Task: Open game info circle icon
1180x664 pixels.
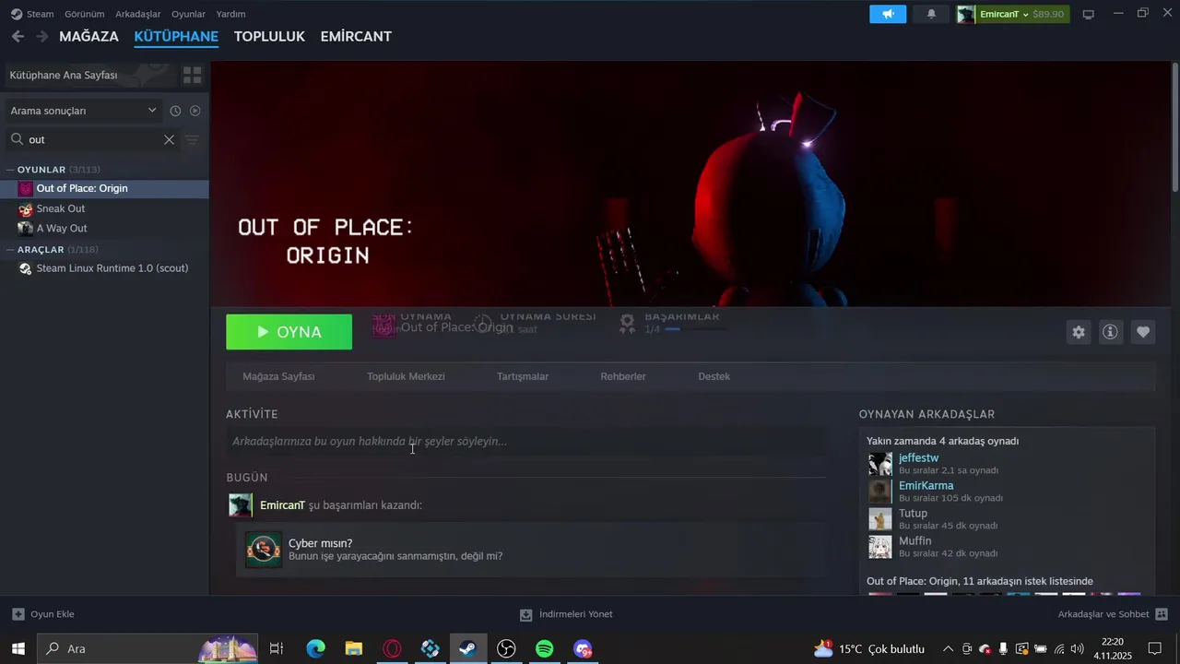Action: (1111, 332)
